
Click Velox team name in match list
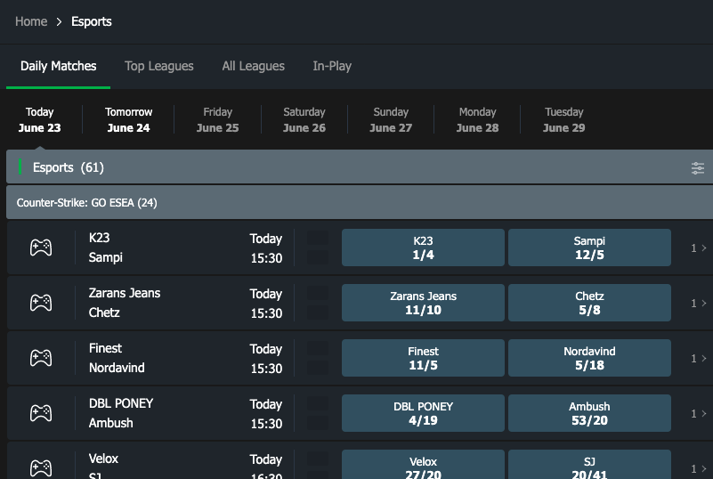click(103, 459)
